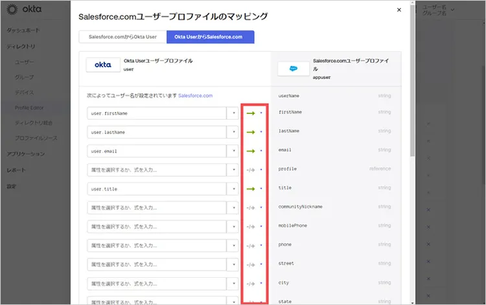Click the green mapping arrow for firstName
The image size is (486, 305).
click(x=251, y=113)
